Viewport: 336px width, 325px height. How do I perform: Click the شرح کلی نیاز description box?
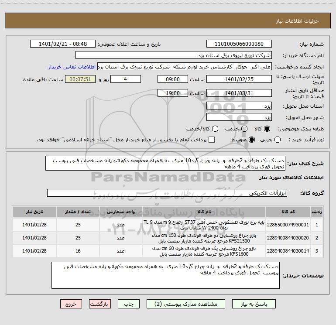(x=165, y=163)
